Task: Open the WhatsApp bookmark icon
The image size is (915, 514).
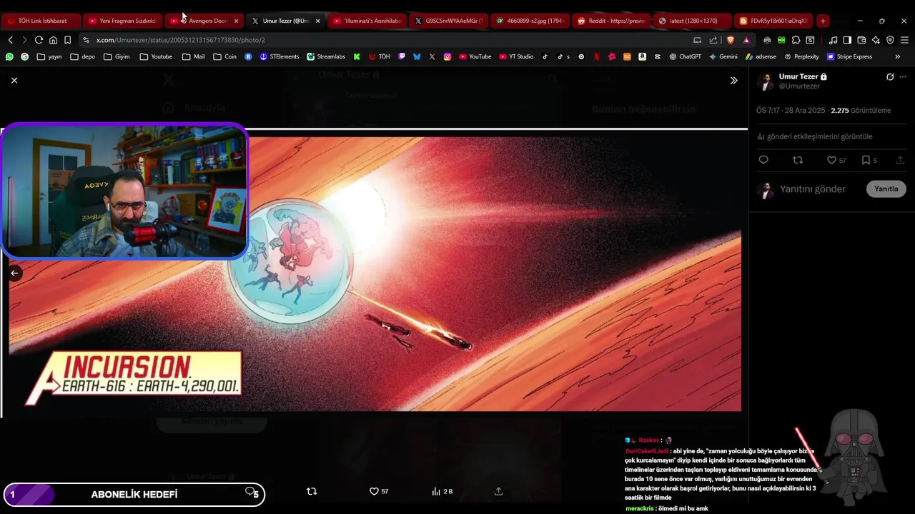Action: point(9,56)
